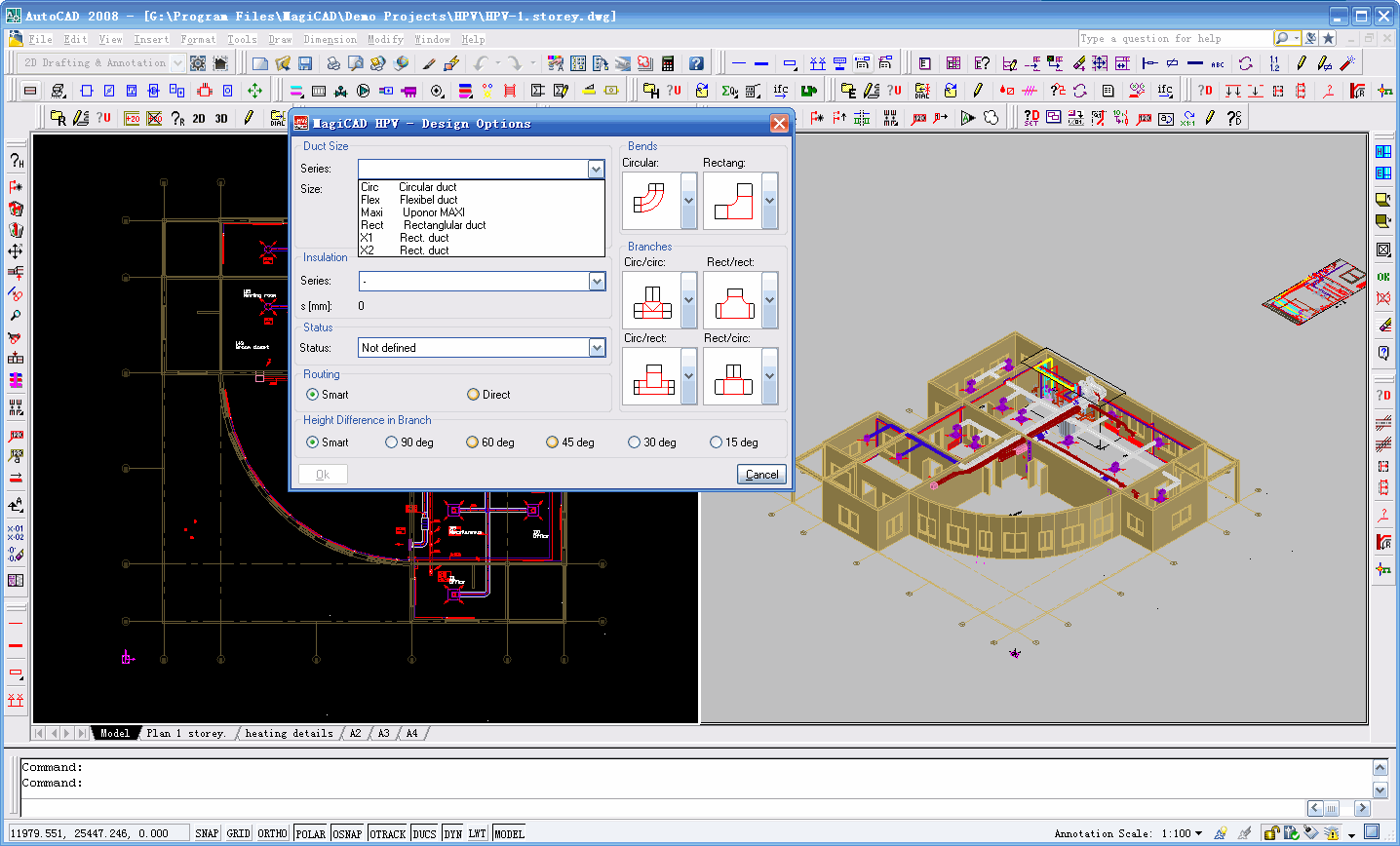Click the Redo arrow icon

[514, 63]
